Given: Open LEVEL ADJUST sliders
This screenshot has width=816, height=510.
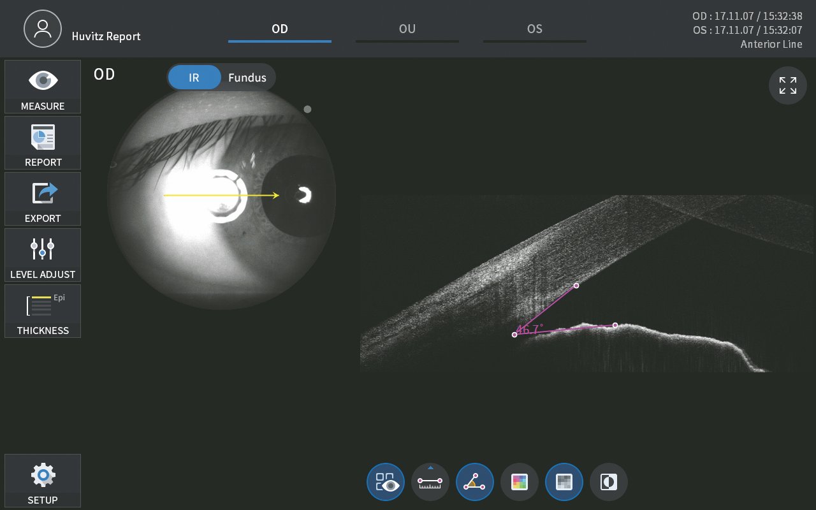Looking at the screenshot, I should 43,255.
